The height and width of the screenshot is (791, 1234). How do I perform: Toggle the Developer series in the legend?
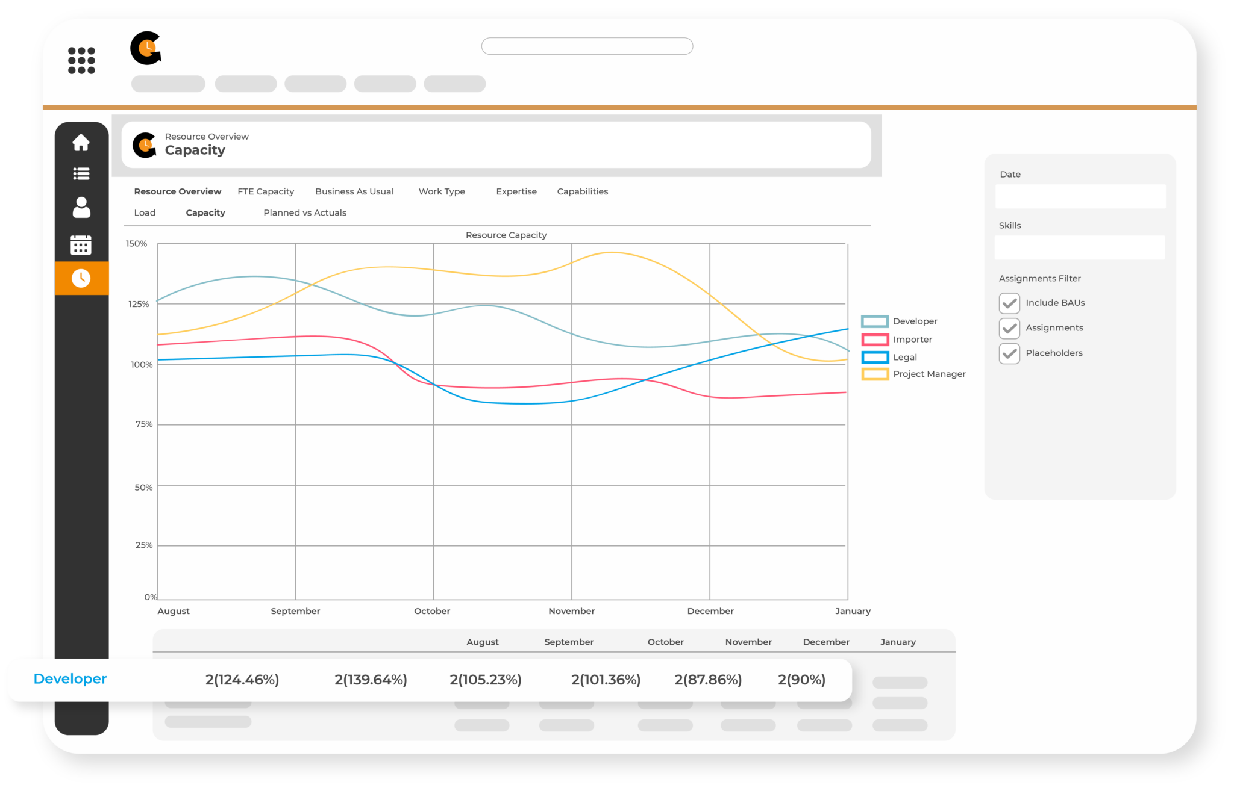pyautogui.click(x=915, y=321)
